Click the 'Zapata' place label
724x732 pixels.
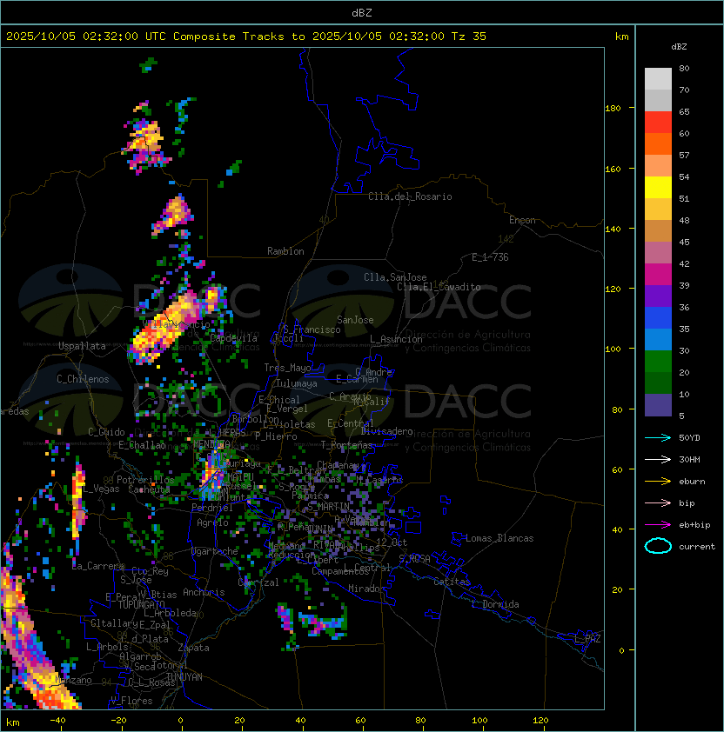pos(193,648)
